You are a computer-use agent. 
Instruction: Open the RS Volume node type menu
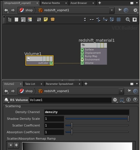click(x=6, y=100)
